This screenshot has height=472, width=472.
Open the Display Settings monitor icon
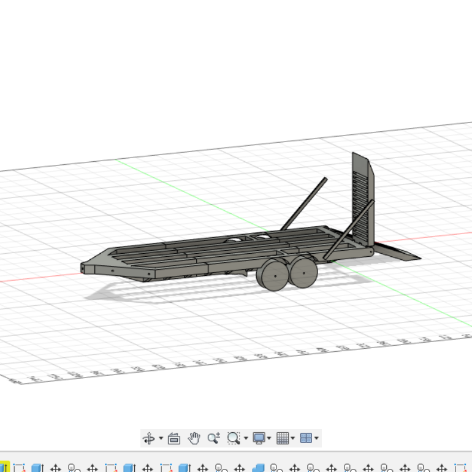click(x=259, y=438)
